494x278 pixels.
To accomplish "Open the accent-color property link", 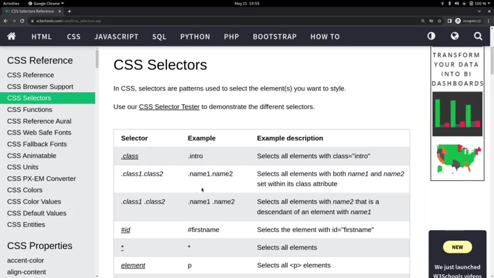I will click(25, 261).
